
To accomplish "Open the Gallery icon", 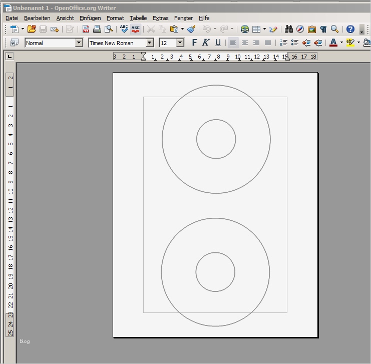I will (x=311, y=30).
